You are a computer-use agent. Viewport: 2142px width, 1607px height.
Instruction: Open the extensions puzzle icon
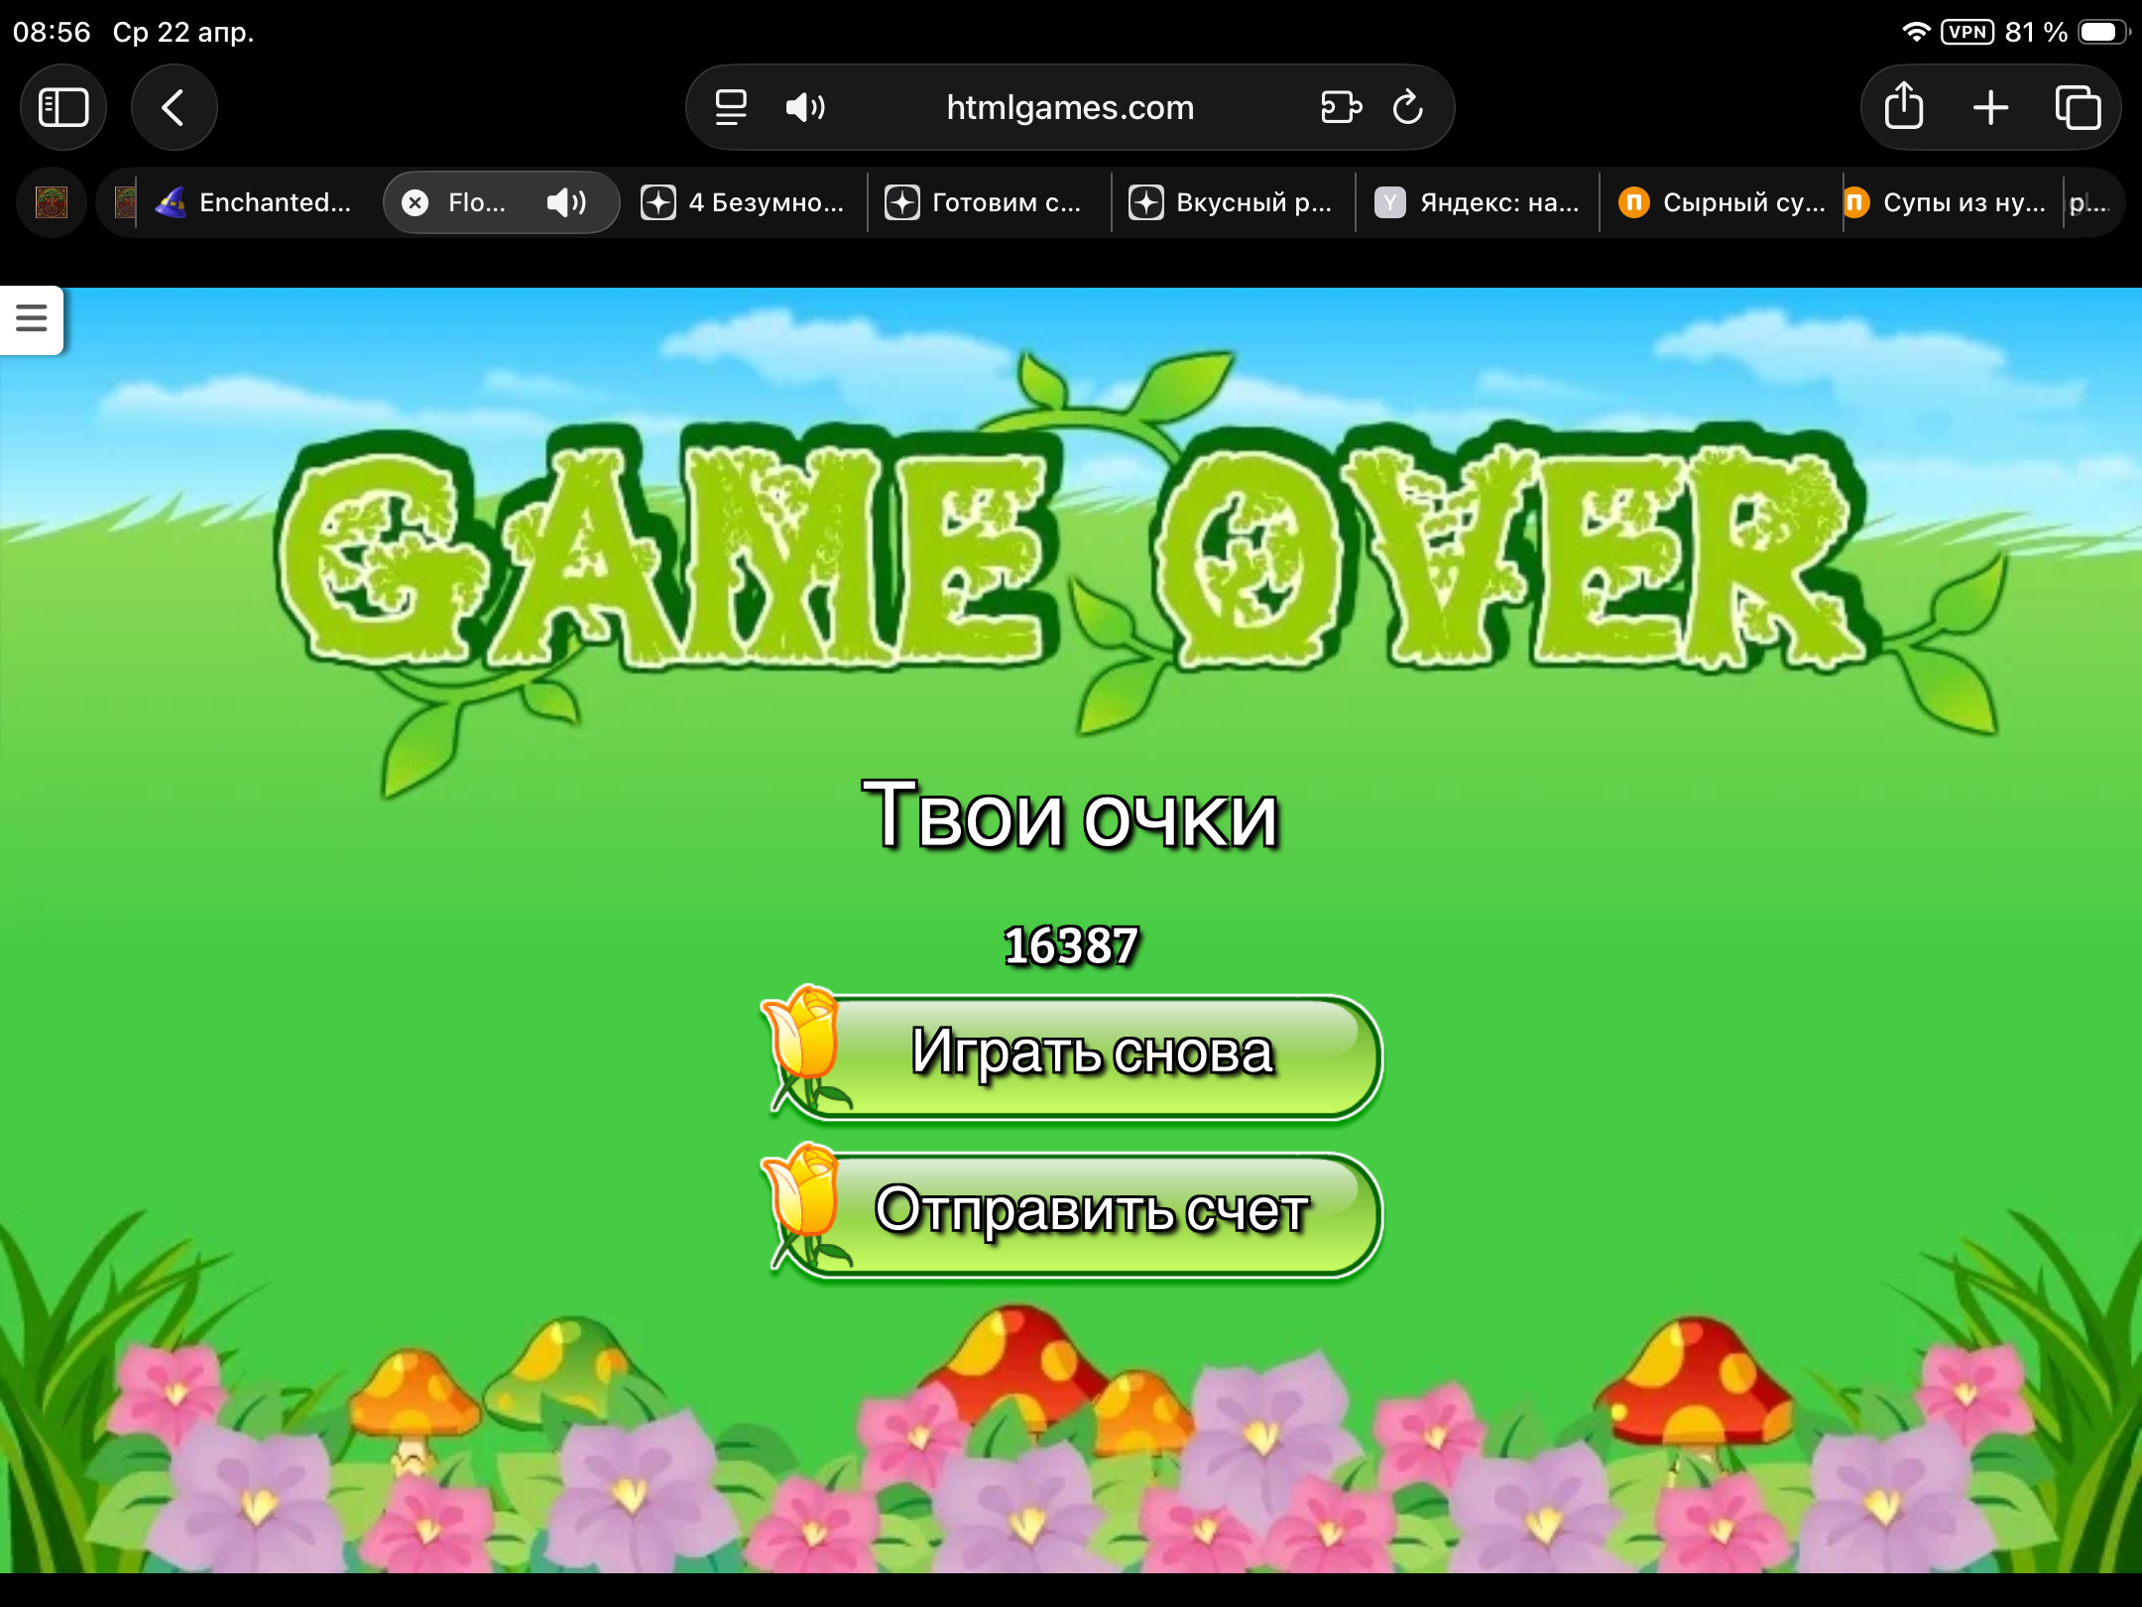click(1341, 107)
